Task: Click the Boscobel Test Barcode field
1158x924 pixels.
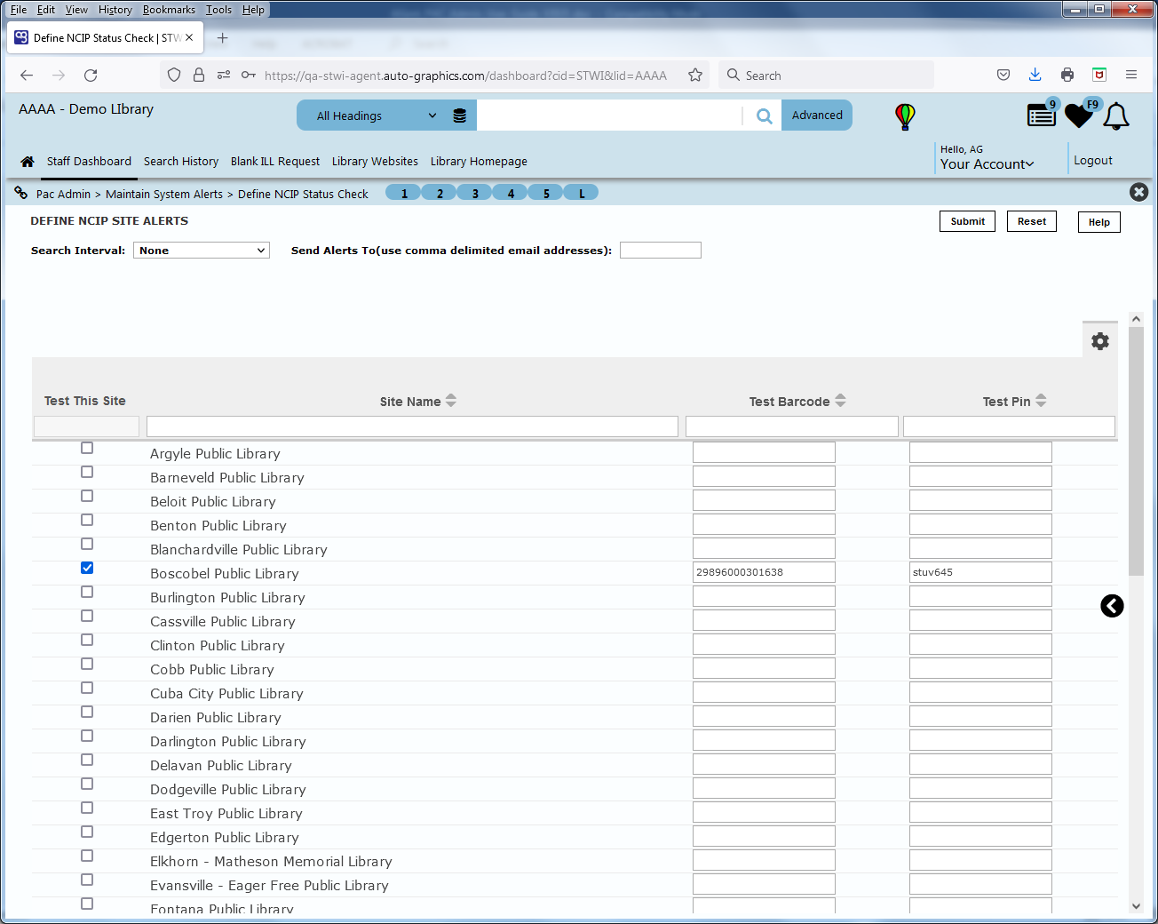Action: click(x=764, y=572)
